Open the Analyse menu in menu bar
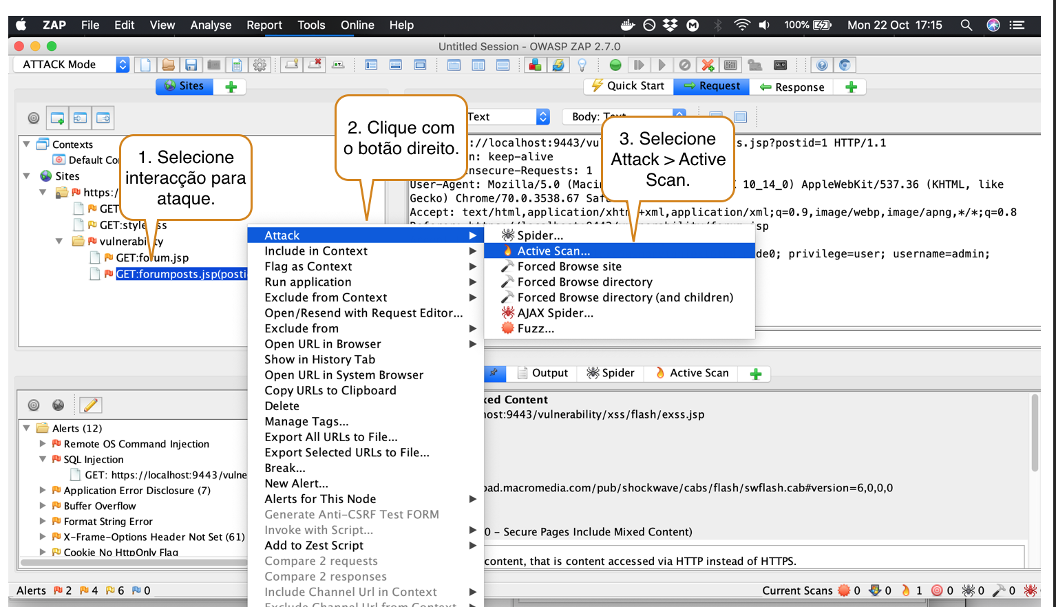The height and width of the screenshot is (607, 1056). pyautogui.click(x=211, y=25)
